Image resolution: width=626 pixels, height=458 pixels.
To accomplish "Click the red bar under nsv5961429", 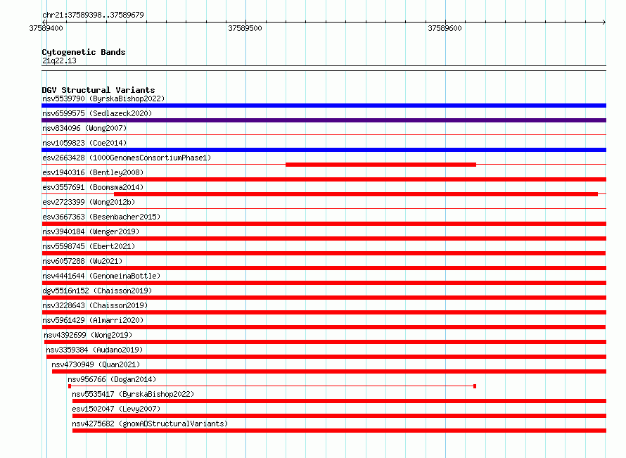I will coord(324,327).
